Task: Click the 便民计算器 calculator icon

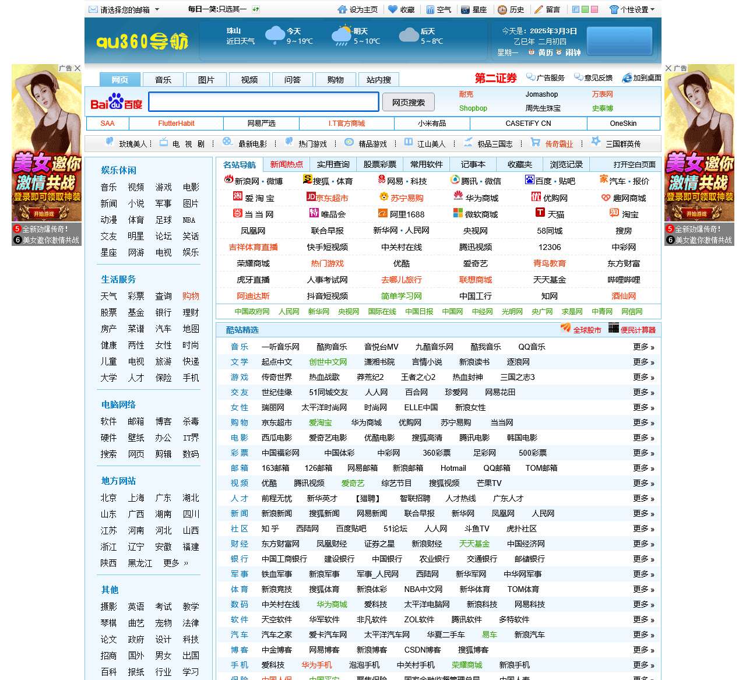Action: (x=614, y=328)
